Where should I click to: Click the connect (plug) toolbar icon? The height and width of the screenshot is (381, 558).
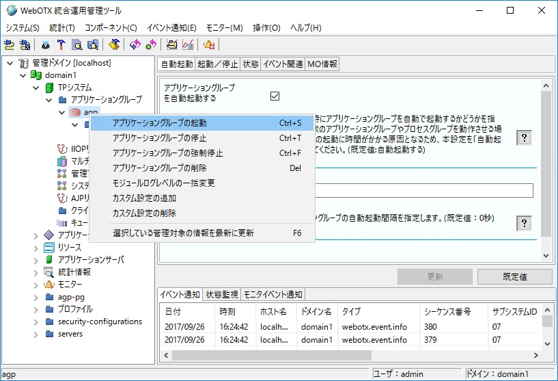[9, 44]
